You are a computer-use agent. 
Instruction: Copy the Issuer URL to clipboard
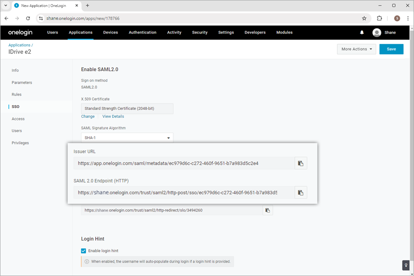click(x=301, y=163)
